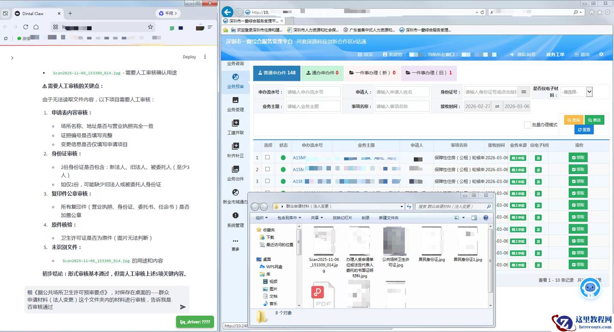
Task: Click the 业务出件 sidebar icon
Action: (x=235, y=169)
